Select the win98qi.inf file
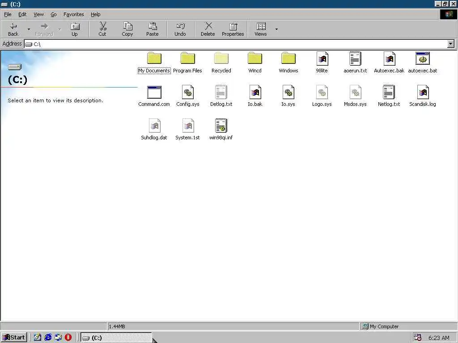The image size is (458, 343). [221, 130]
